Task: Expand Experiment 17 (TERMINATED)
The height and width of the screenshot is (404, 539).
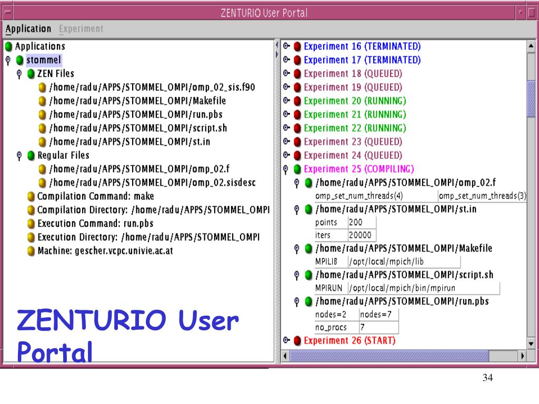Action: tap(286, 60)
